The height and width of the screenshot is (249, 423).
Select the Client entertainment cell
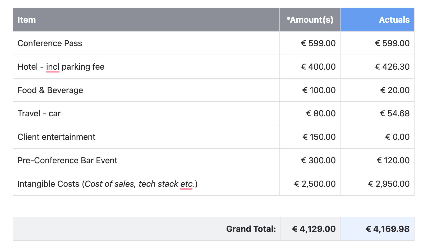point(146,137)
